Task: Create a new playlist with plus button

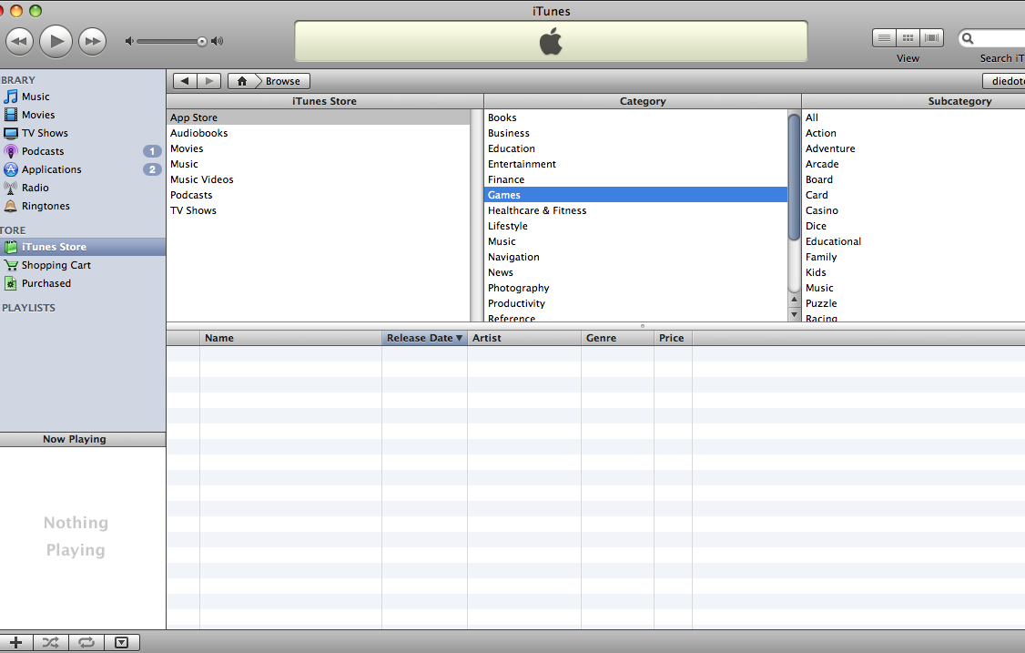Action: tap(15, 643)
